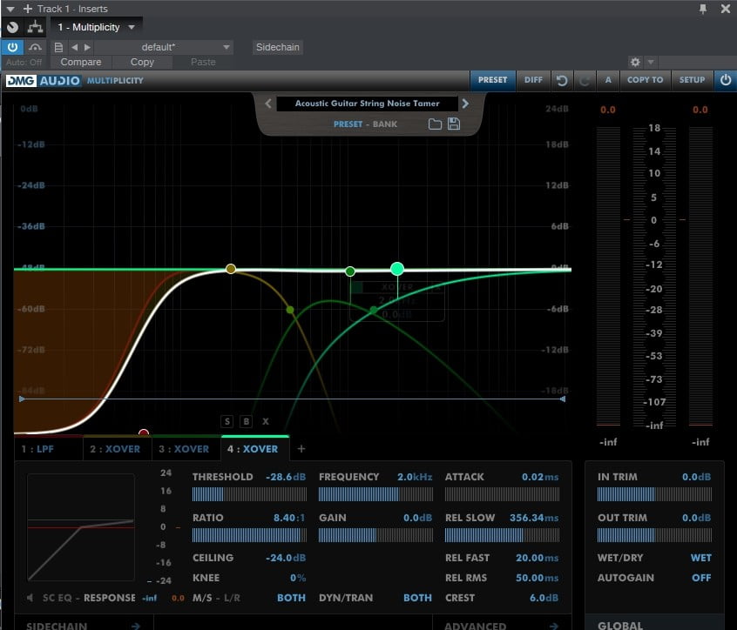Toggle AUTOGAIN off value

pyautogui.click(x=701, y=578)
